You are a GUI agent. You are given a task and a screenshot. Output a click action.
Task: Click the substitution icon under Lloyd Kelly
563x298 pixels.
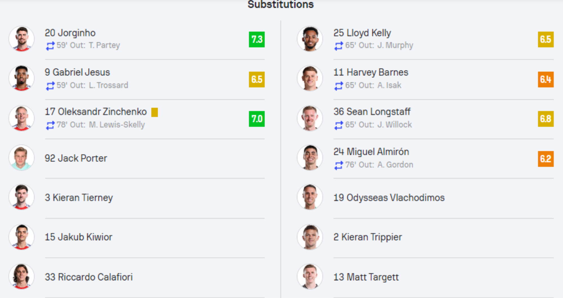[339, 46]
